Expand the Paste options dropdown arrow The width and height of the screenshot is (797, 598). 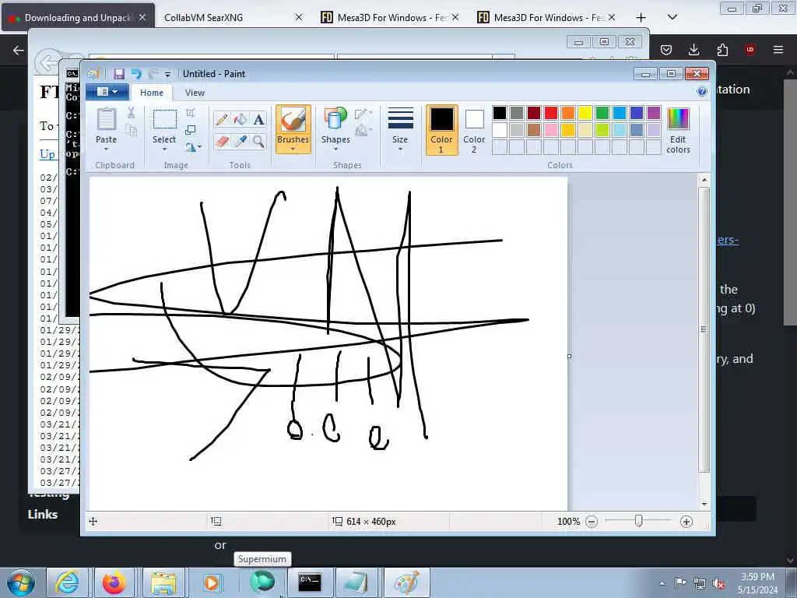106,149
